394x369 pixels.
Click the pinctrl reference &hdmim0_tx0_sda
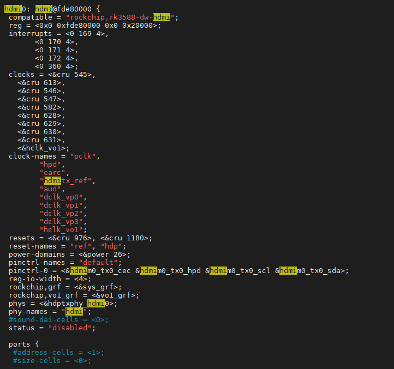(308, 271)
